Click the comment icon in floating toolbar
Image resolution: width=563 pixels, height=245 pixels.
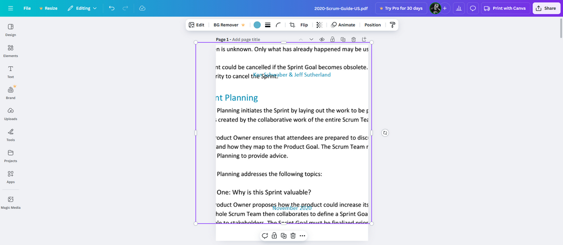(266, 235)
